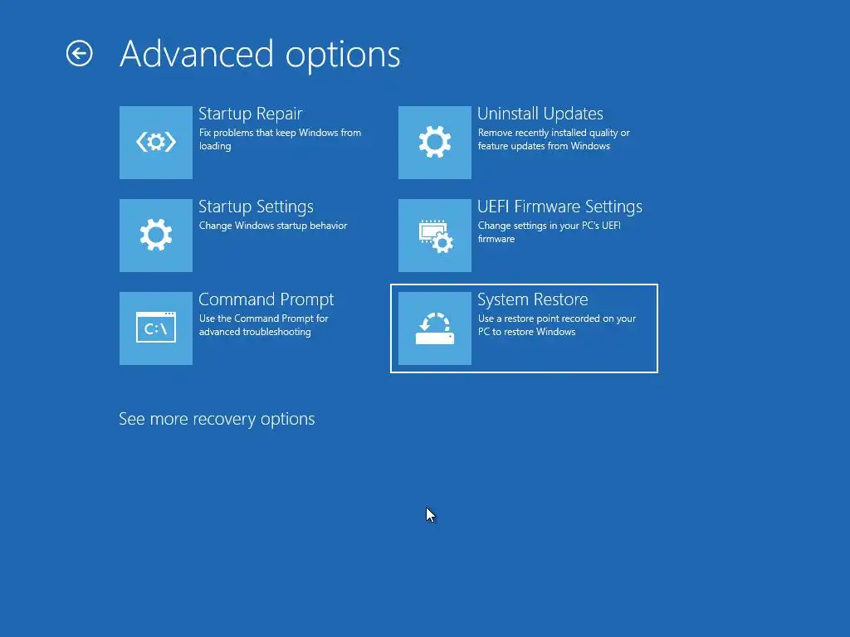Image resolution: width=850 pixels, height=637 pixels.
Task: Click 'Fix problems that keep Windows from loading'
Action: [280, 139]
